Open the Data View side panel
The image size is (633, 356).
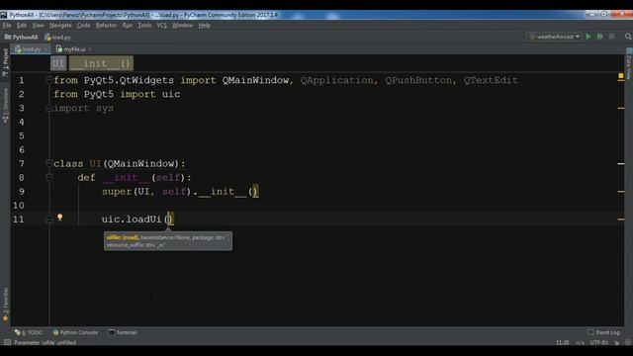629,64
